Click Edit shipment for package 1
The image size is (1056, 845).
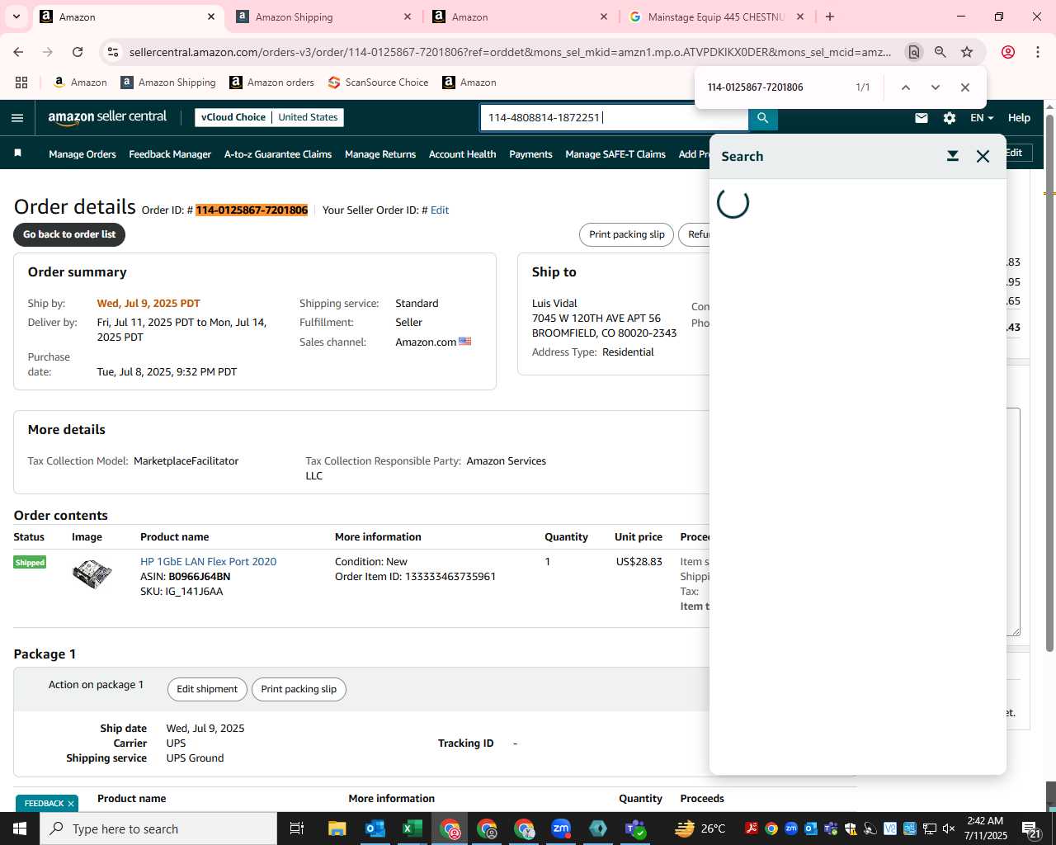207,689
